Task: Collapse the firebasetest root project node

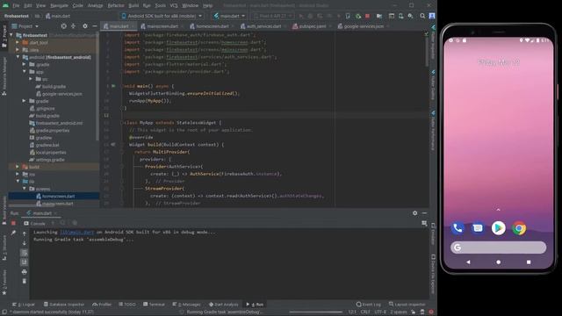Action: [x=11, y=35]
